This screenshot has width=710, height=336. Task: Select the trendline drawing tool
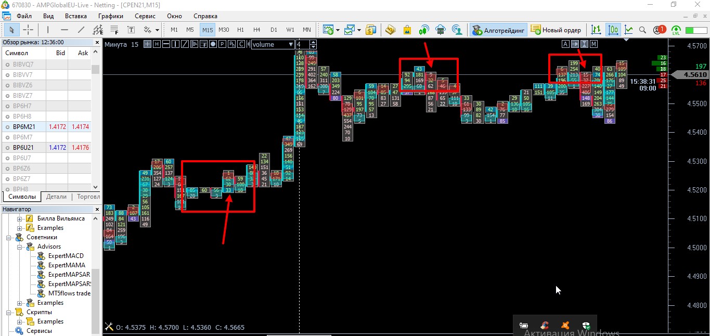(81, 30)
